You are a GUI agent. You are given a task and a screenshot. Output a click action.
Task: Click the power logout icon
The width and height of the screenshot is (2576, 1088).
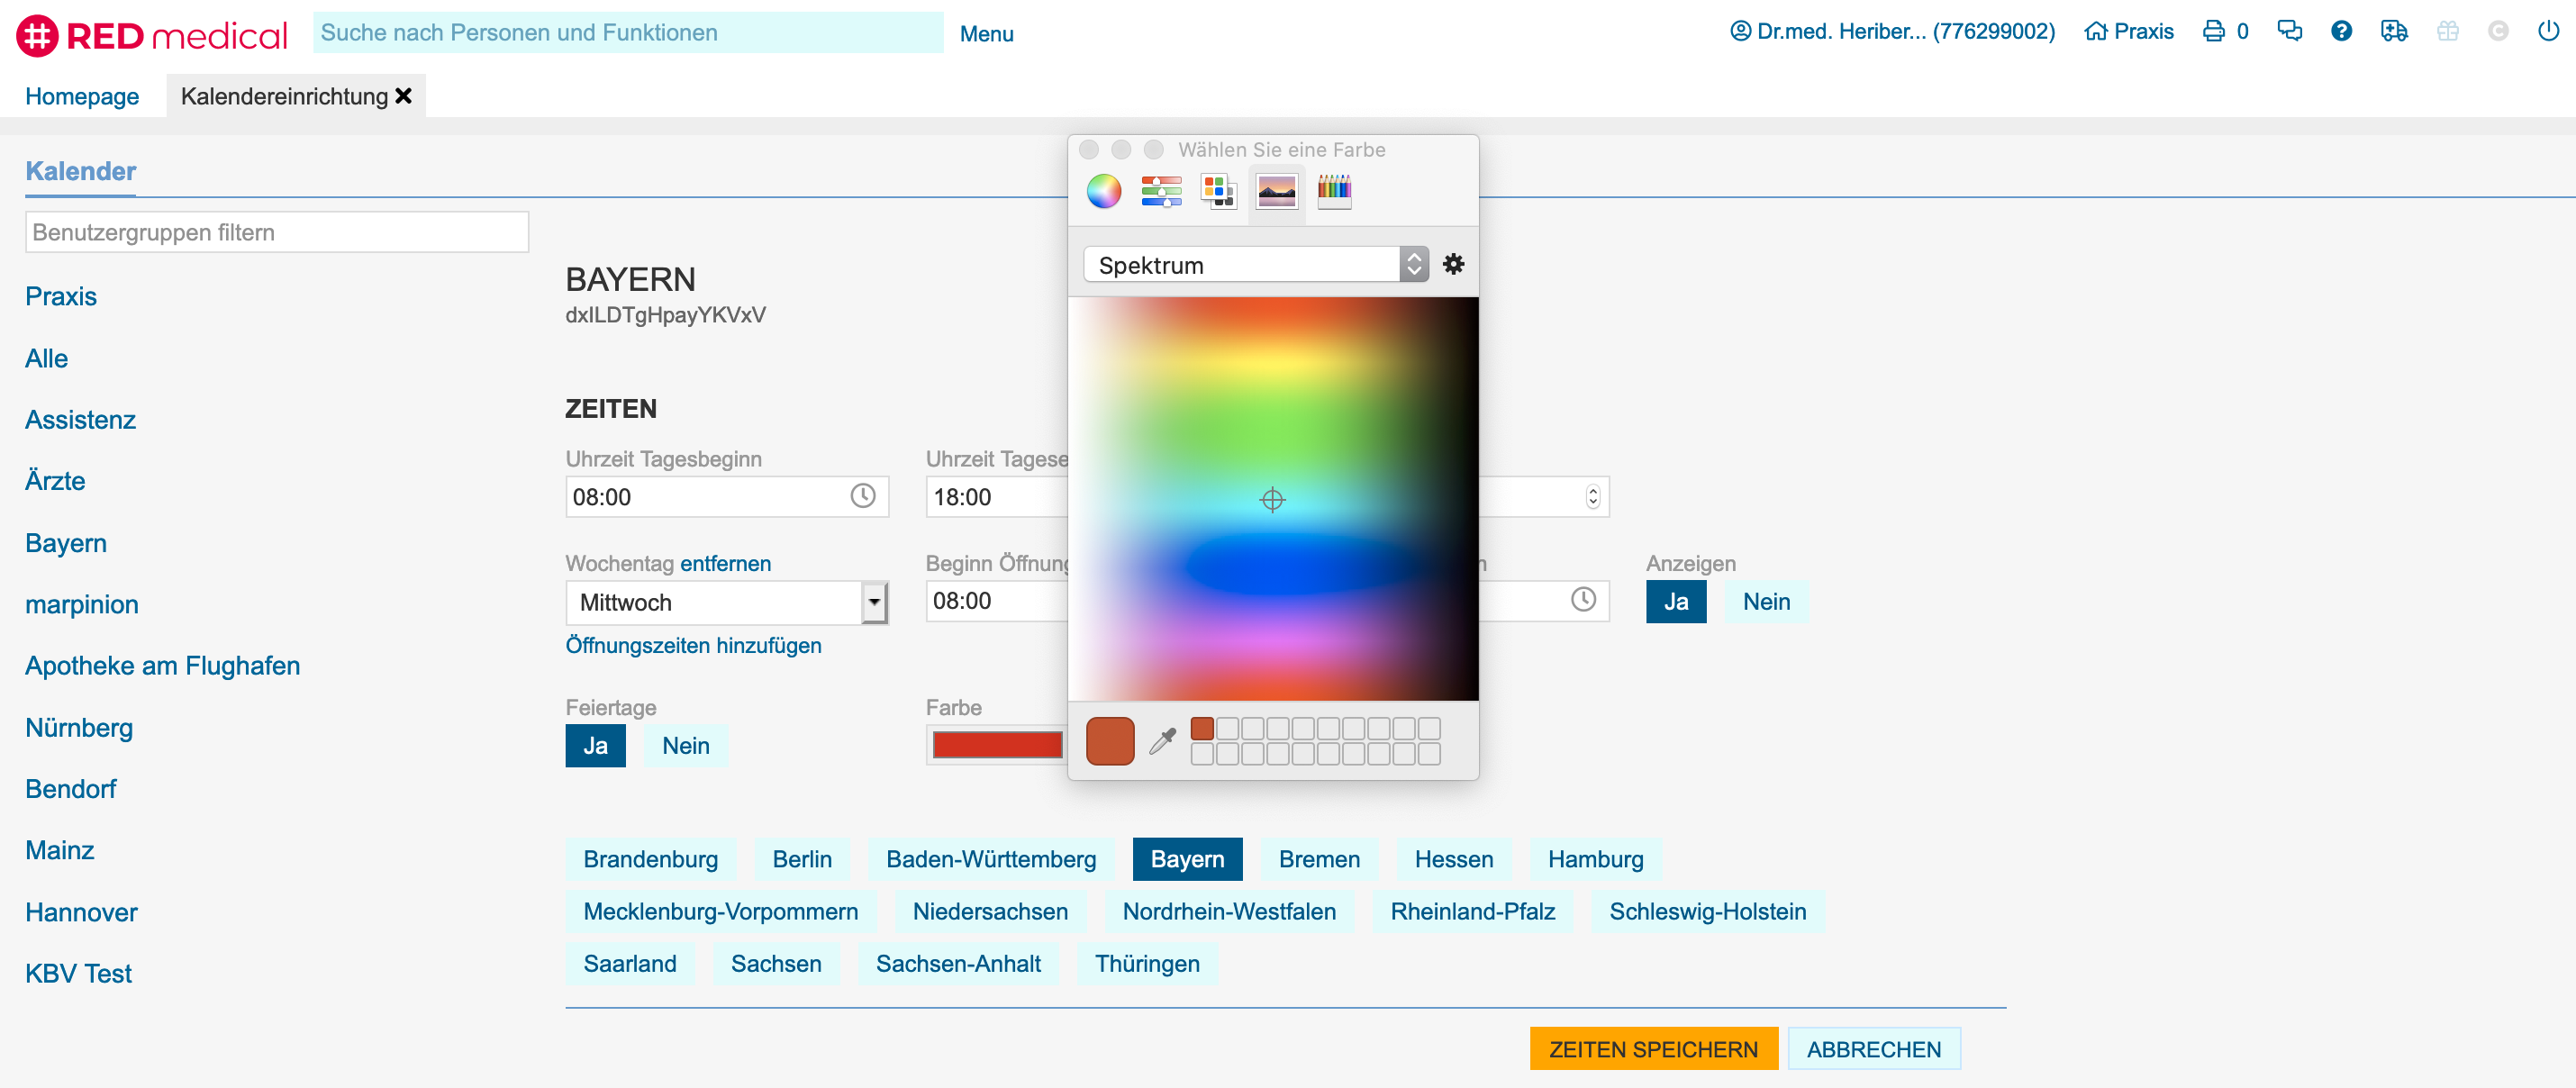coord(2547,31)
